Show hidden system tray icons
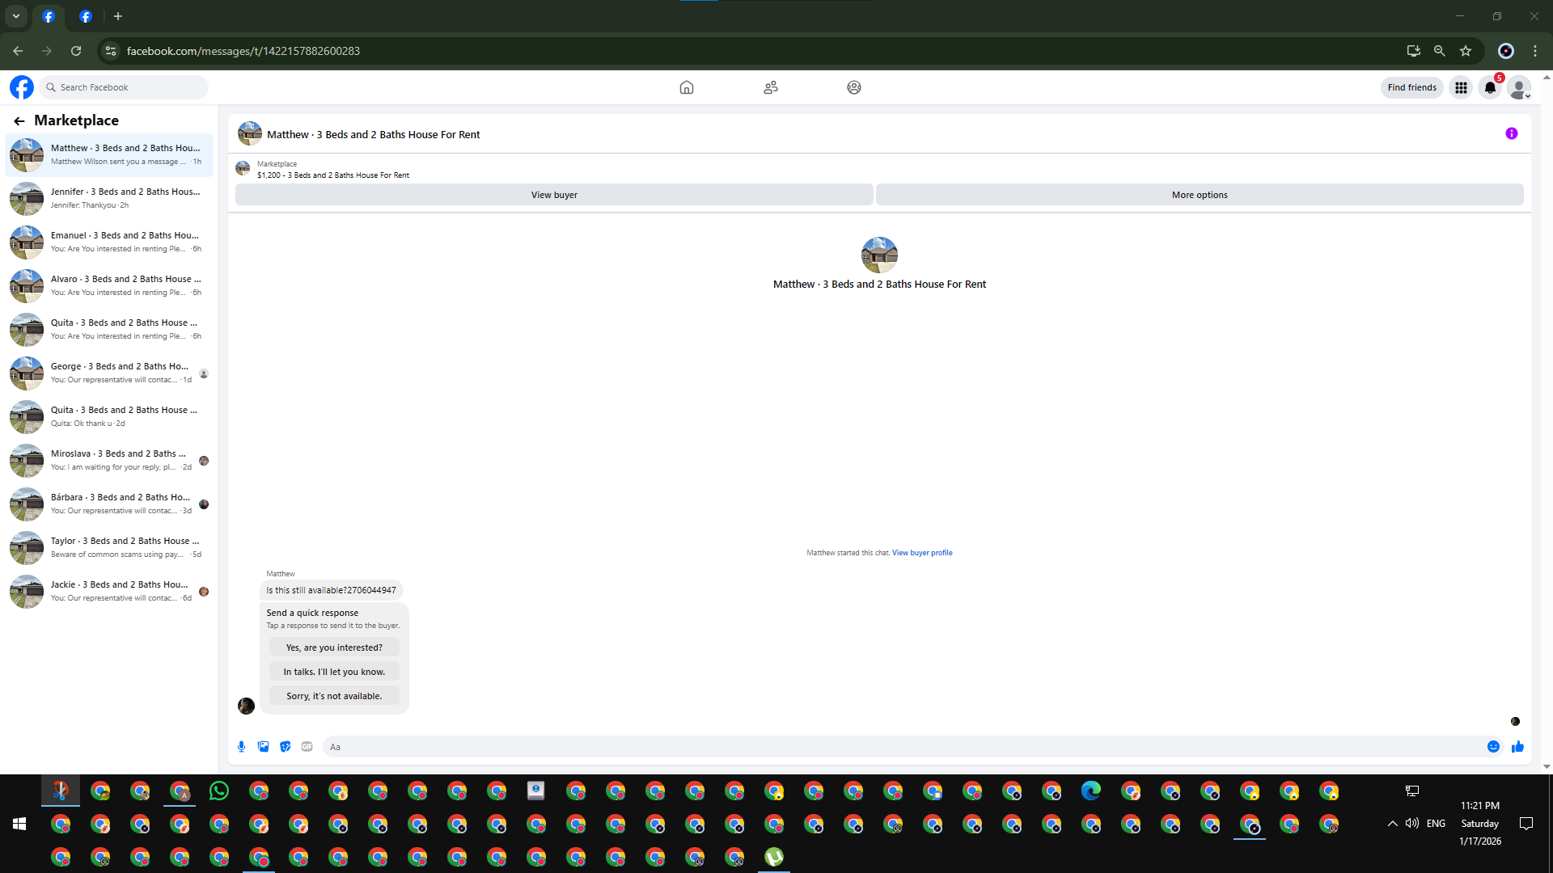 [x=1392, y=824]
